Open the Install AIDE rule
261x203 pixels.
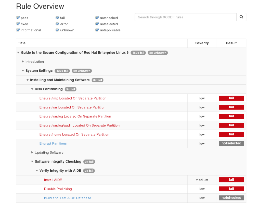(53, 180)
